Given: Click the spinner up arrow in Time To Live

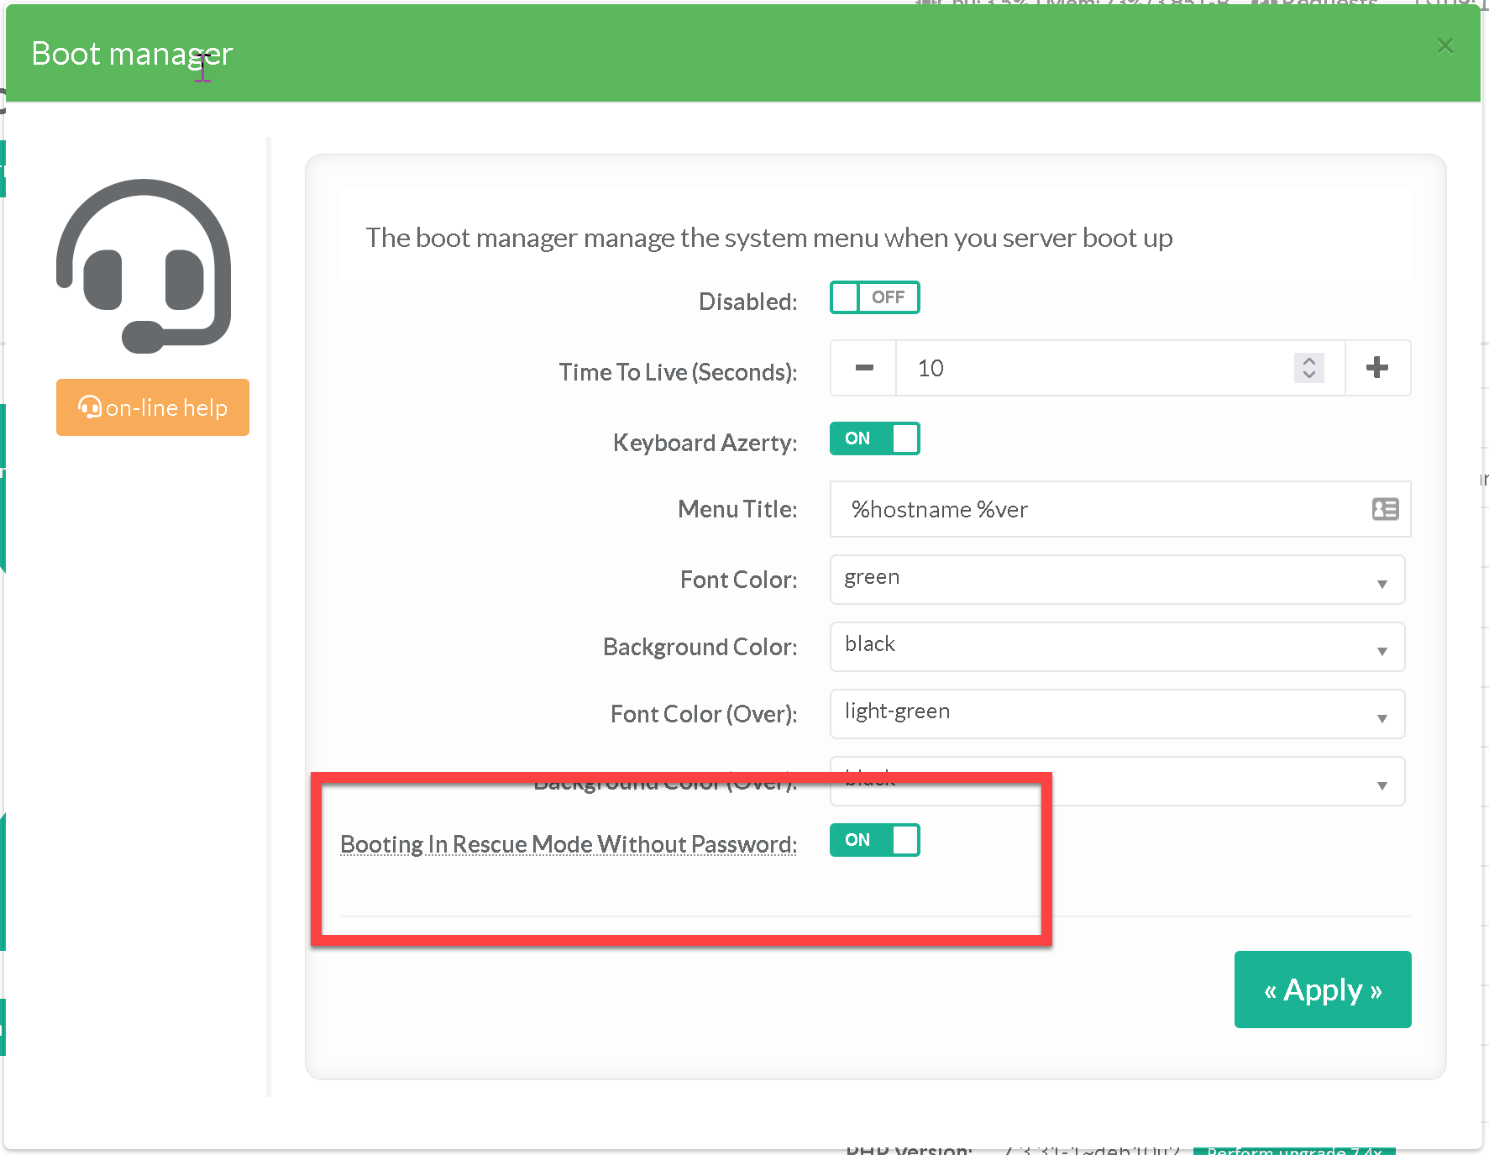Looking at the screenshot, I should coord(1308,360).
